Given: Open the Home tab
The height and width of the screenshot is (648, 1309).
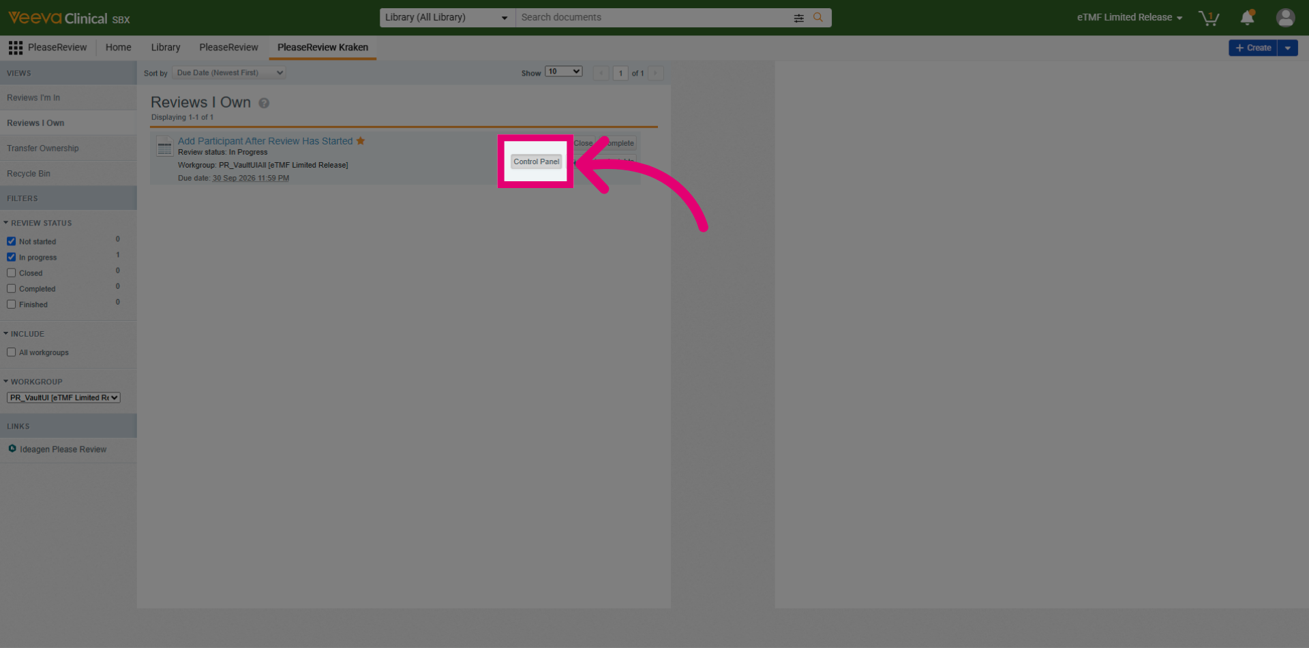Looking at the screenshot, I should click(x=119, y=48).
